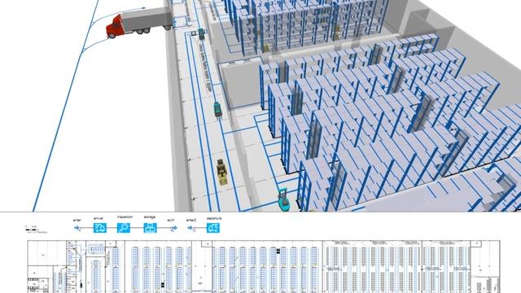The image size is (521, 293).
Task: Select the departure truck block icon
Action: [x=213, y=228]
